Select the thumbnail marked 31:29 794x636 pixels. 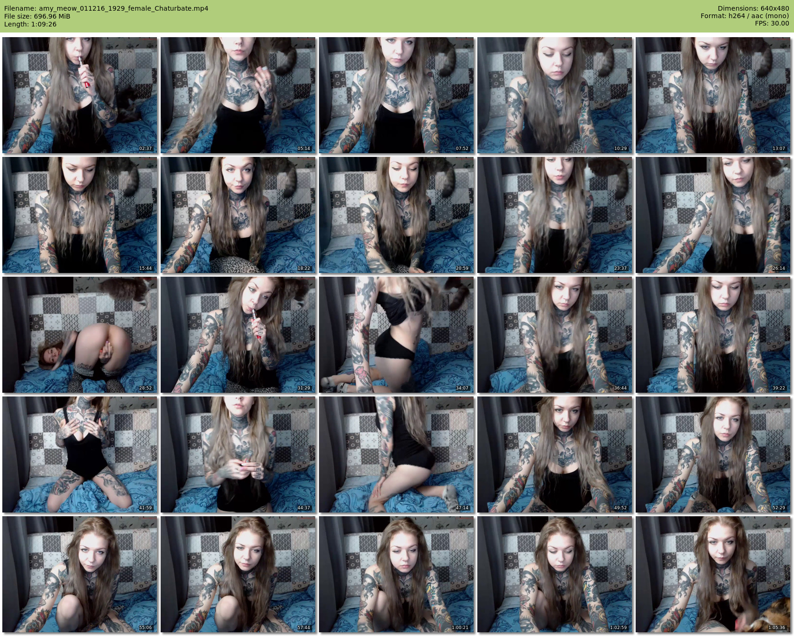tap(238, 335)
